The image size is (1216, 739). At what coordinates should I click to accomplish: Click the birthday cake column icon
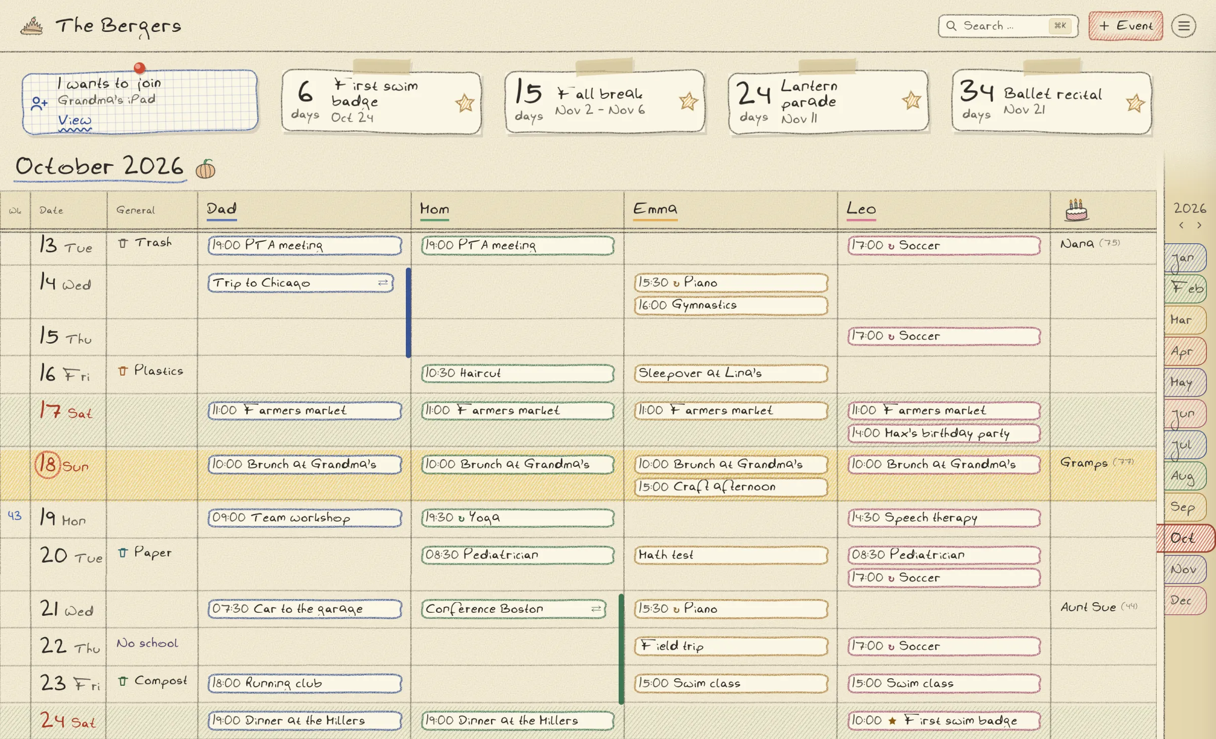[1077, 210]
